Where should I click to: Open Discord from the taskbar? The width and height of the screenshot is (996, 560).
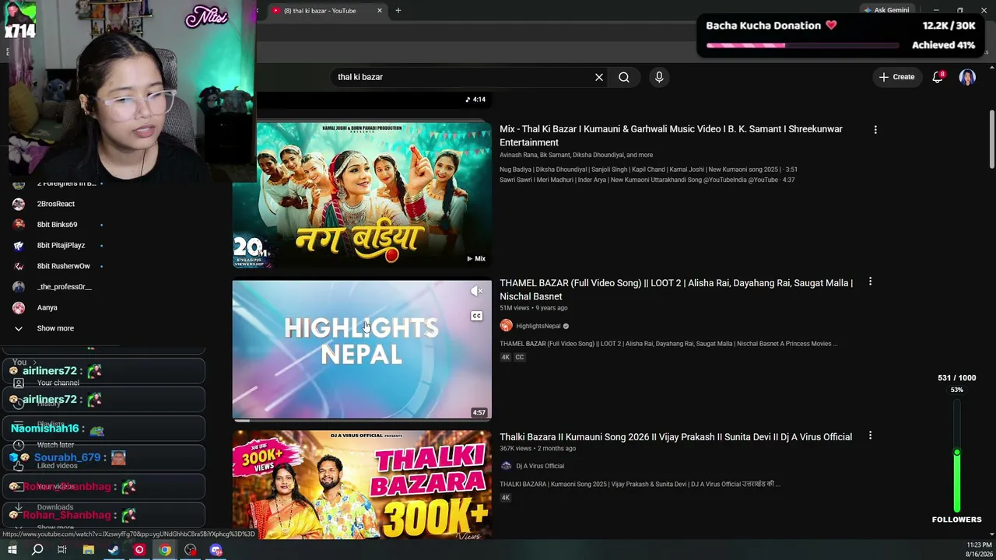coord(216,550)
